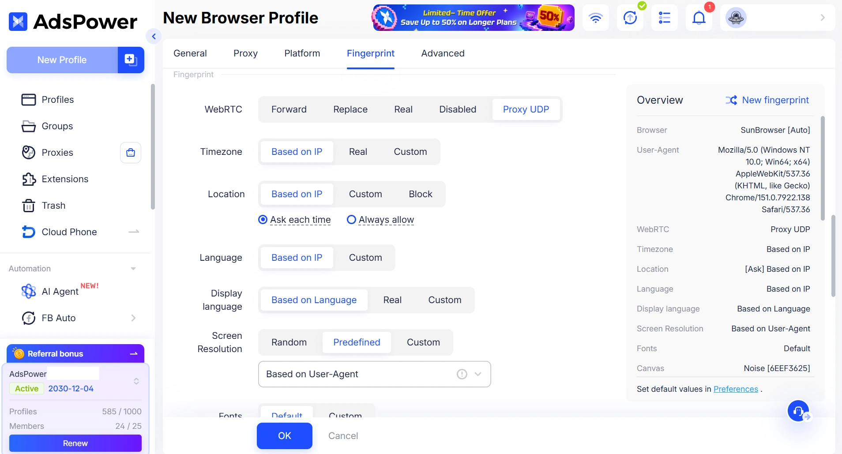Screen dimensions: 842x454
Task: Click the Active status badge
Action: (x=27, y=389)
